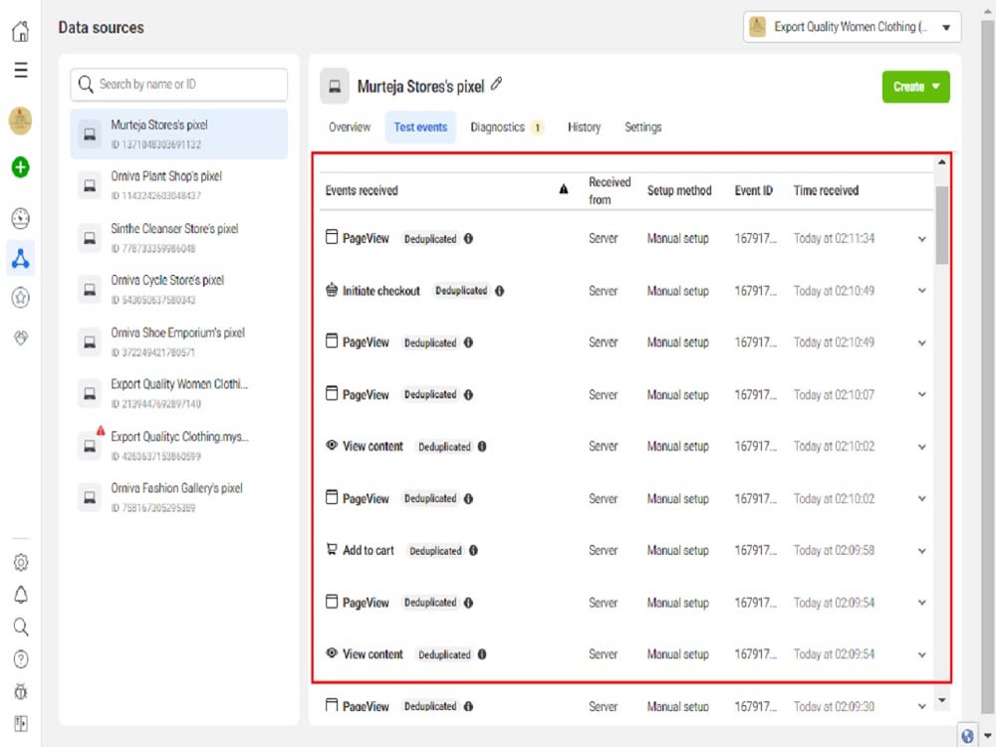The width and height of the screenshot is (996, 747).
Task: Open the gauge overview icon in sidebar
Action: click(x=20, y=218)
